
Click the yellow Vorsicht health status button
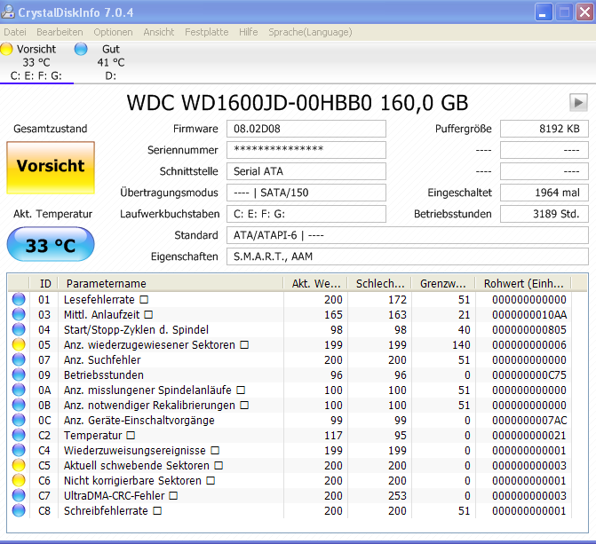51,168
